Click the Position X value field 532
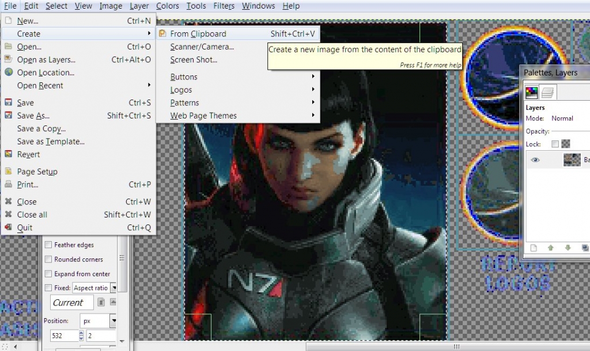The height and width of the screenshot is (351, 590). 60,335
